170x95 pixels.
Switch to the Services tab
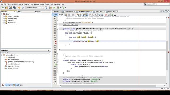[x=38, y=12]
